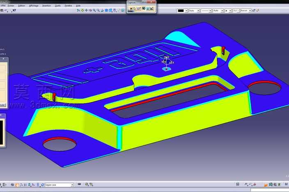289x192 pixels.
Task: Click the Create Multi-View icon
Action: point(106,11)
